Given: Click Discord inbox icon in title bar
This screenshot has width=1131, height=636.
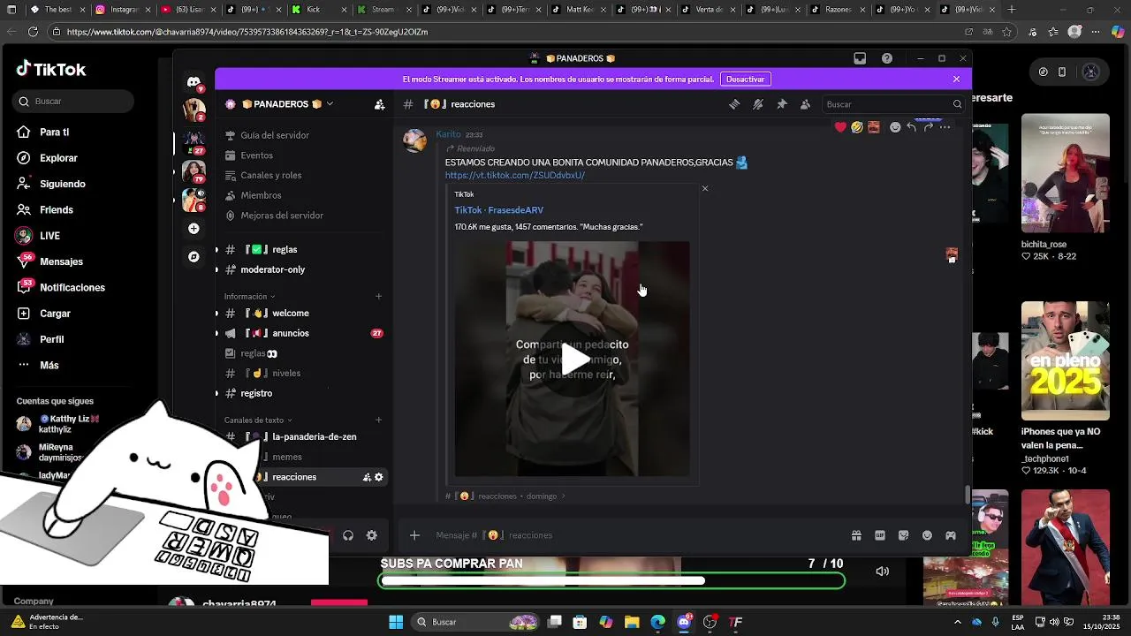Looking at the screenshot, I should click(860, 58).
